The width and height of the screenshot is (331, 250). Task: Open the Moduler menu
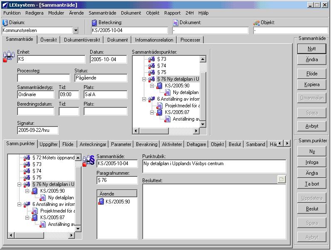coord(56,13)
